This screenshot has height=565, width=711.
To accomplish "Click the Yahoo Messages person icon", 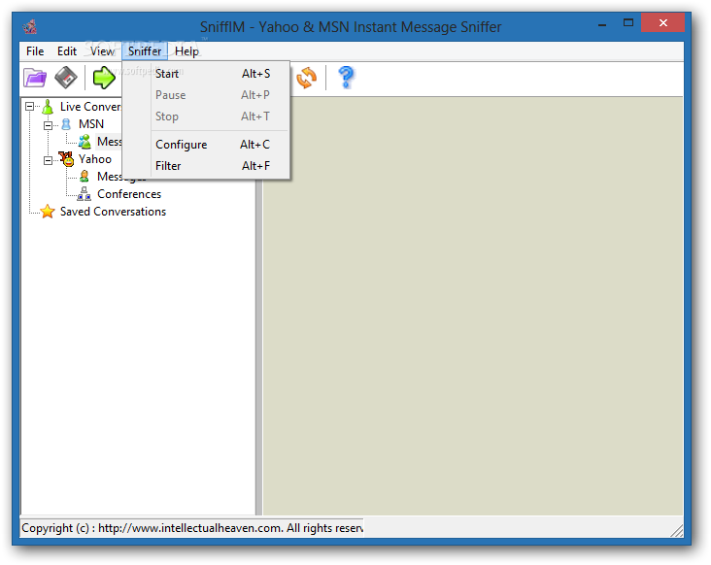I will point(85,177).
